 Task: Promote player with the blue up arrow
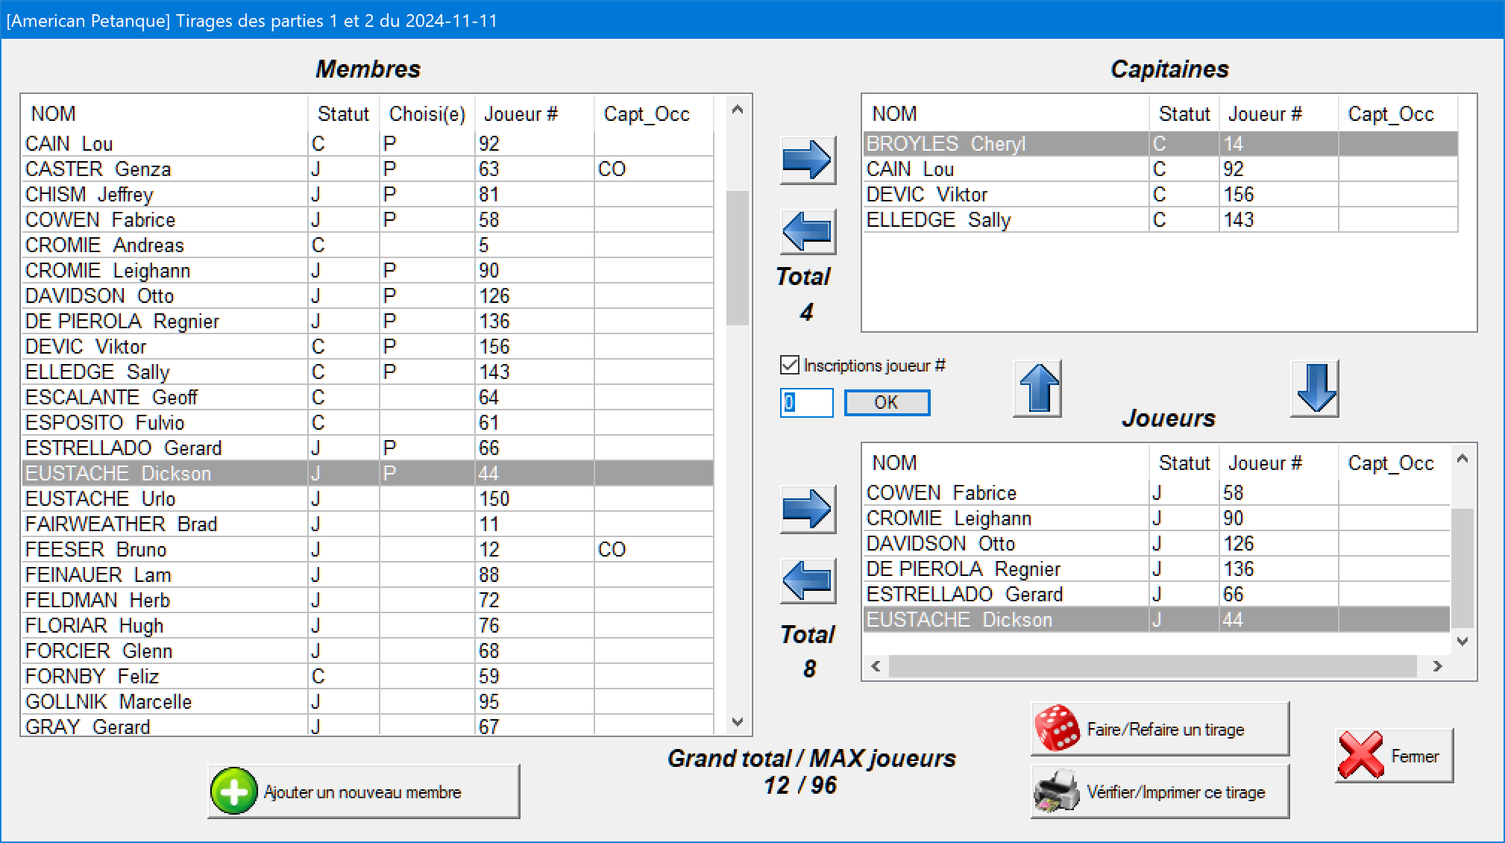[x=1037, y=388]
